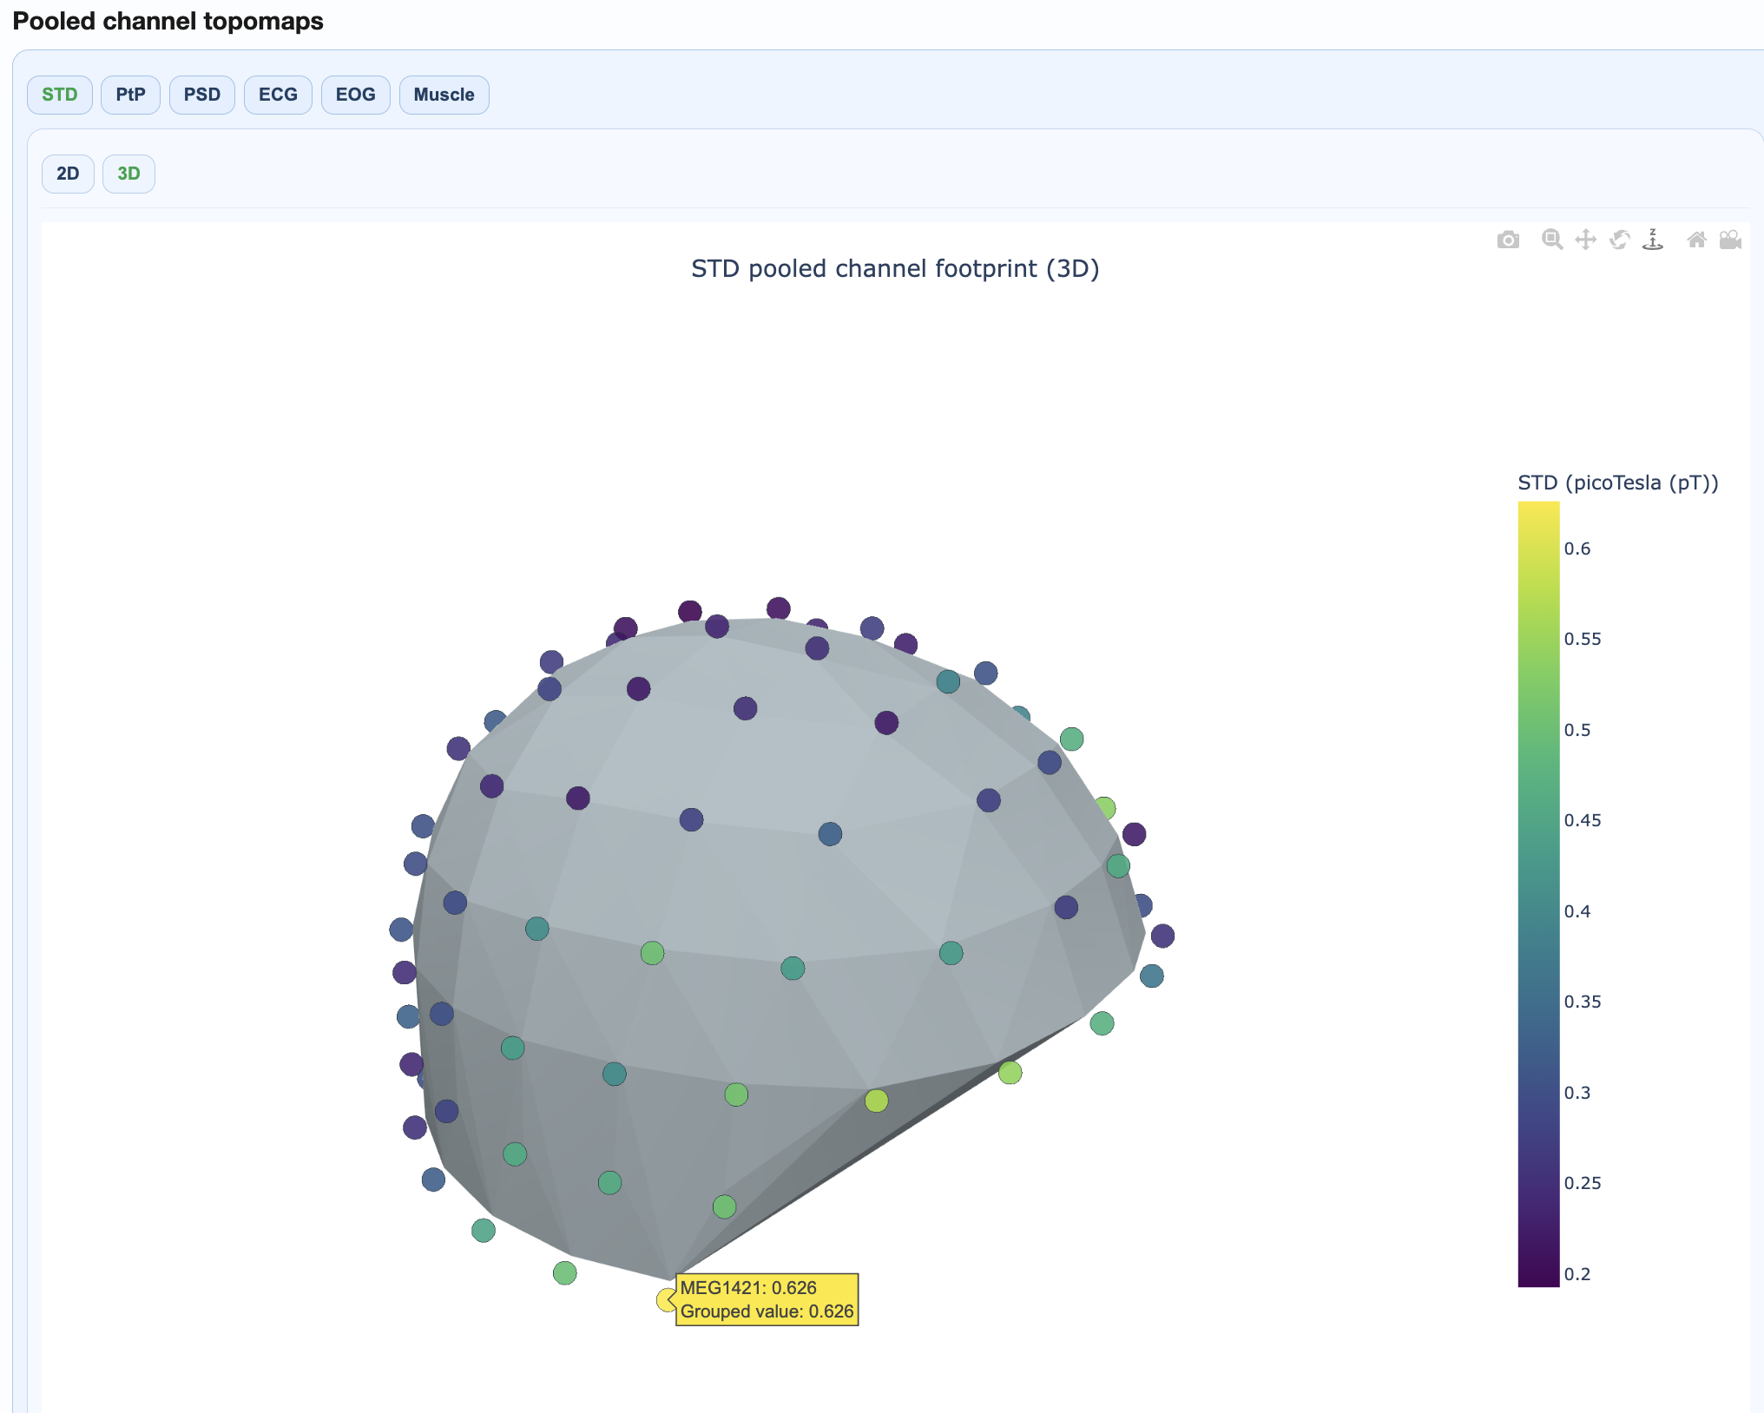Activate the Pan tool
The height and width of the screenshot is (1413, 1764).
pyautogui.click(x=1585, y=240)
